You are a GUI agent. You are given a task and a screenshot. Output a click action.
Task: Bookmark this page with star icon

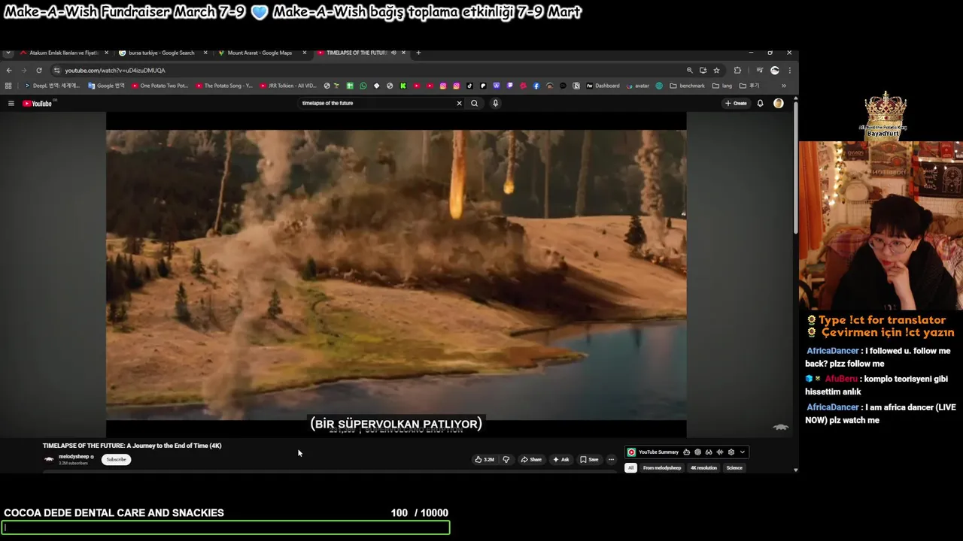716,71
